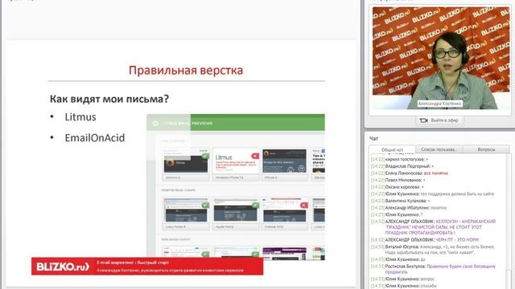
Task: Click the 'Как видят мои письма?' heading
Action: [x=109, y=99]
